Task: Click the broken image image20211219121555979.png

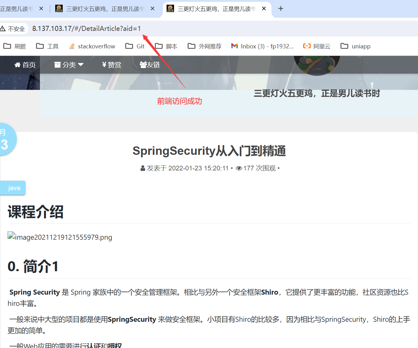Action: click(x=60, y=237)
